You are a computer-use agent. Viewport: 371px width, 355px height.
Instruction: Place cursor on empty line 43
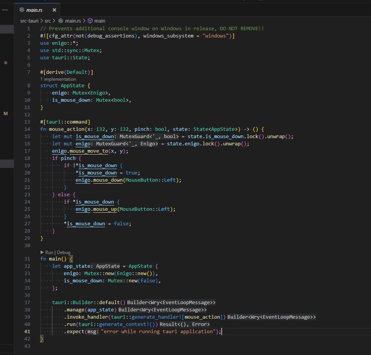pyautogui.click(x=115, y=346)
